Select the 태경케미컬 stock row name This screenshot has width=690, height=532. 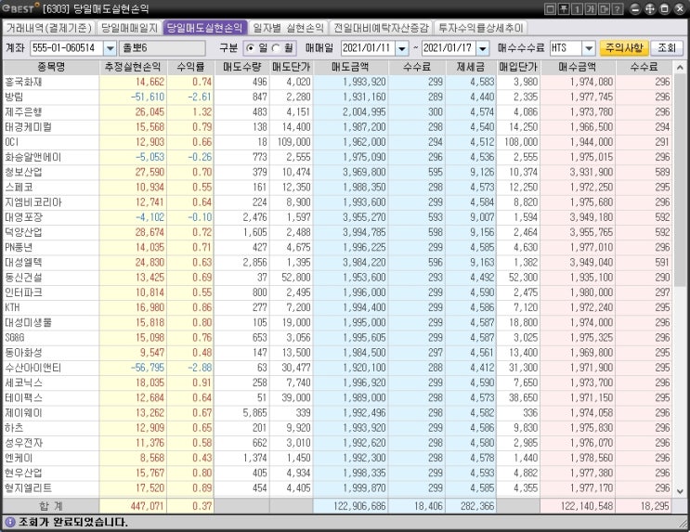(x=29, y=127)
